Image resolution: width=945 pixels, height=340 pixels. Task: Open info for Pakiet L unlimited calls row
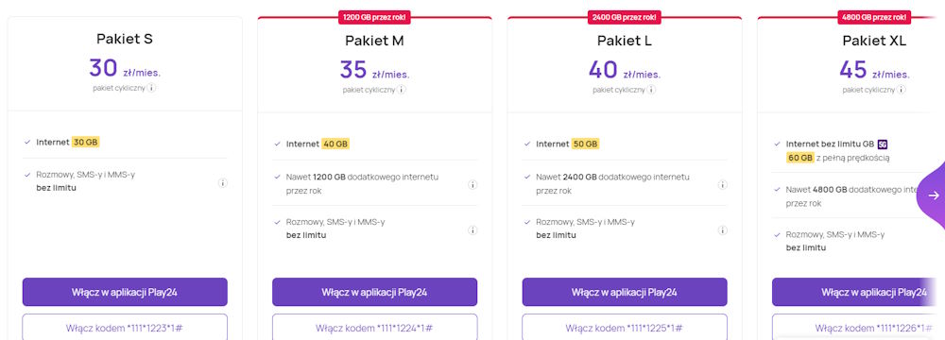723,229
